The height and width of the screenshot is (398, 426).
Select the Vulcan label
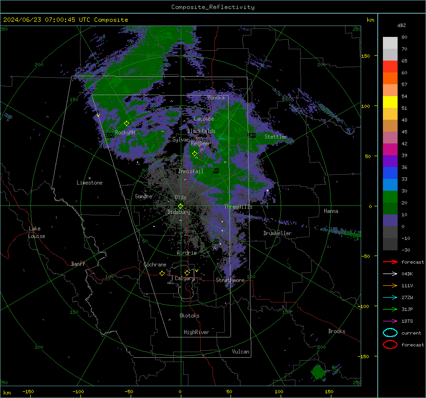point(240,352)
